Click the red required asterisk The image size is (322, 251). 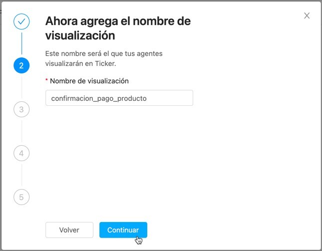(47, 81)
